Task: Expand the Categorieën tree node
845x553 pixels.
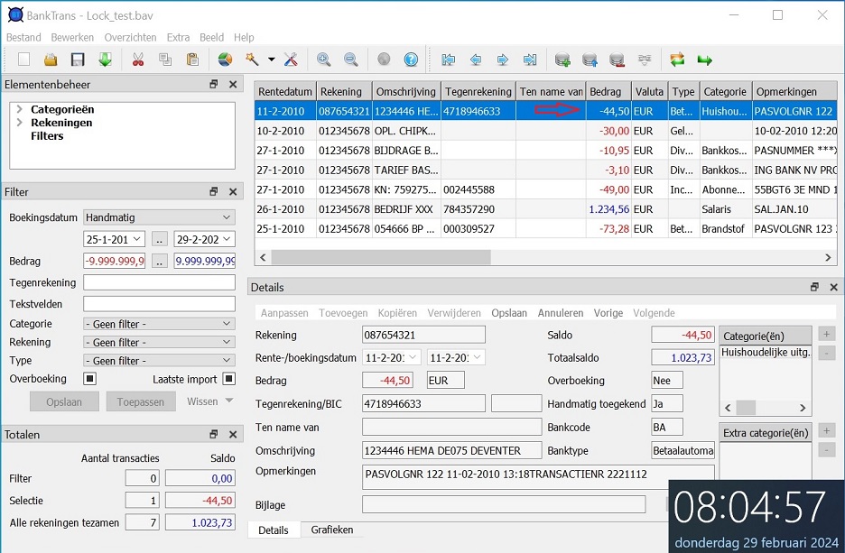Action: (x=20, y=109)
